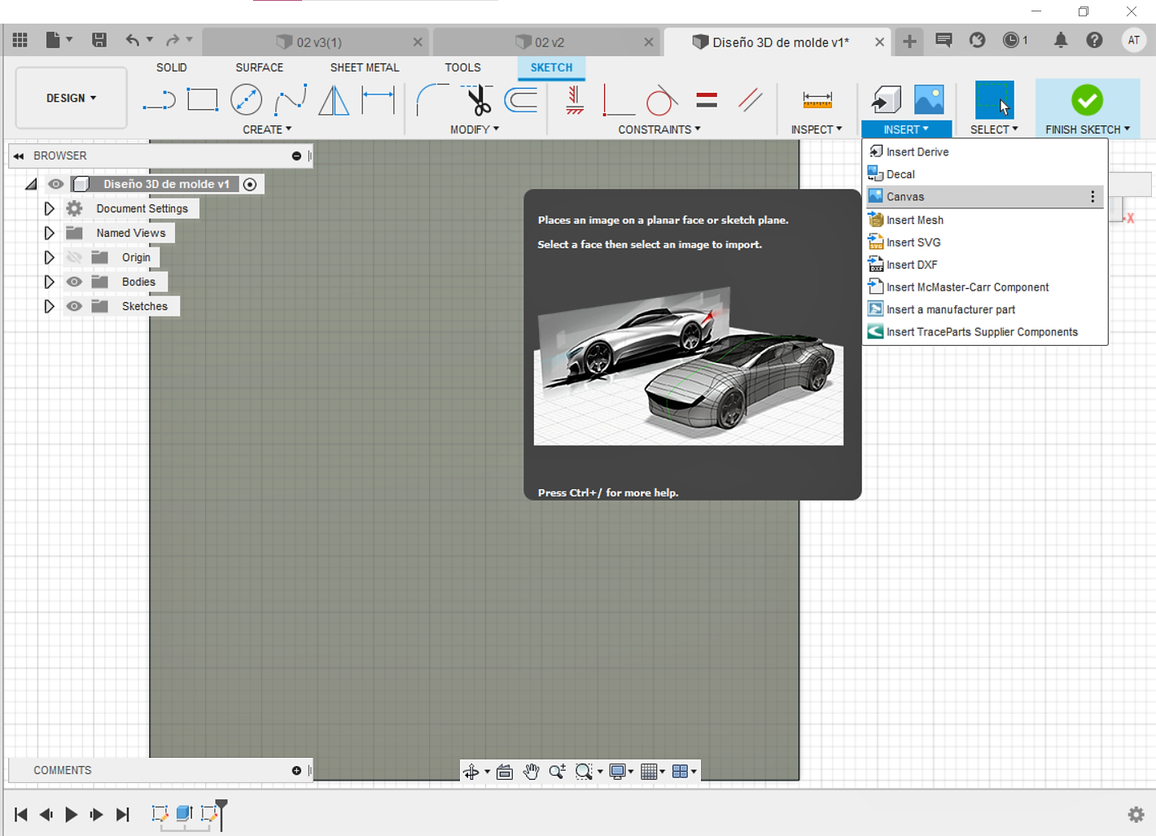1156x836 pixels.
Task: Click the Select tool icon
Action: (995, 100)
